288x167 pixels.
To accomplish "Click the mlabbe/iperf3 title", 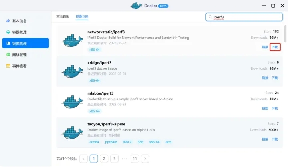I will [x=100, y=93].
